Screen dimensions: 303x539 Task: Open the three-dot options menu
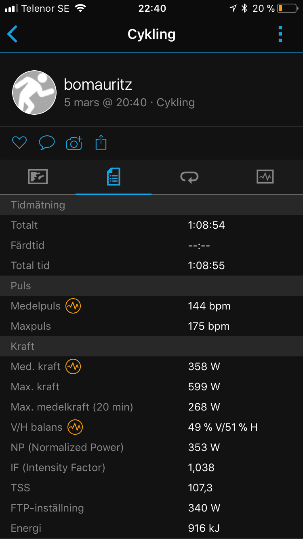pyautogui.click(x=280, y=34)
